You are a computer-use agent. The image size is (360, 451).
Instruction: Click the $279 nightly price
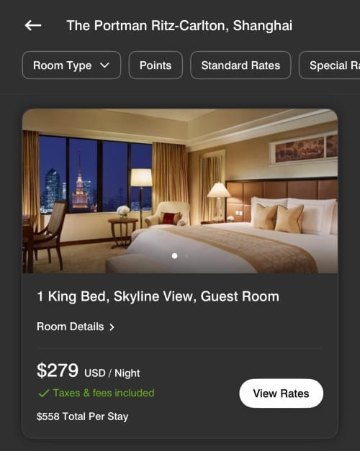[x=58, y=370]
